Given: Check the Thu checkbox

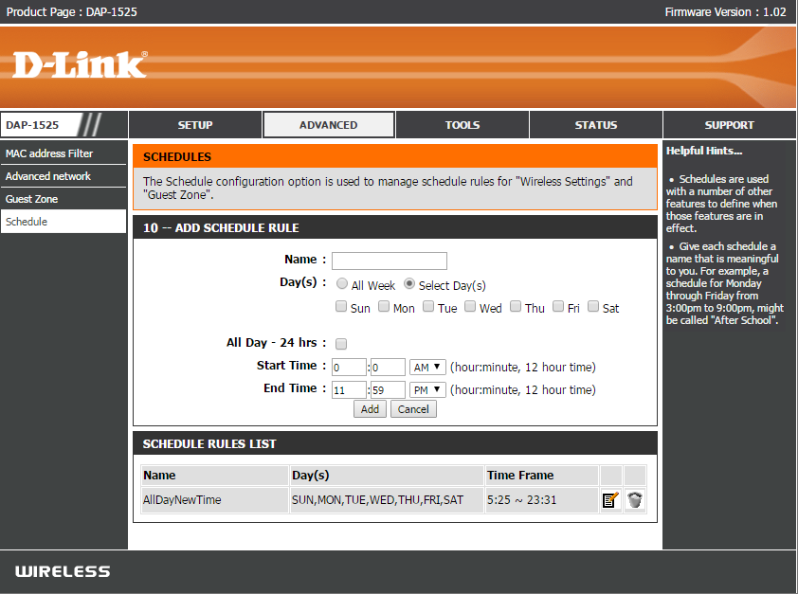Looking at the screenshot, I should click(x=516, y=306).
